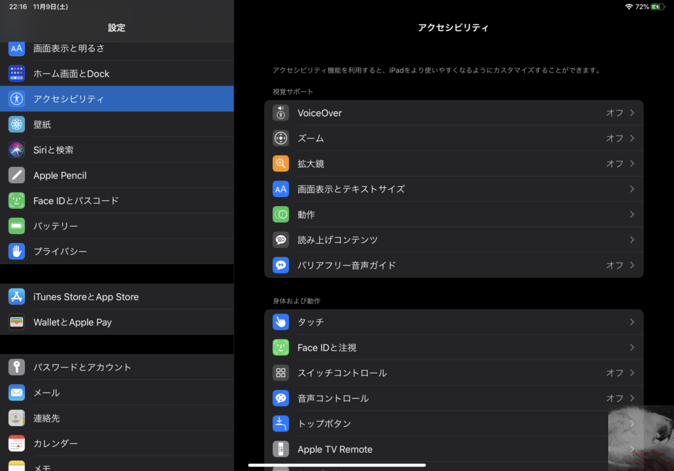Image resolution: width=674 pixels, height=471 pixels.
Task: Tap the Display & Brightness AA icon in sidebar
Action: pos(16,49)
